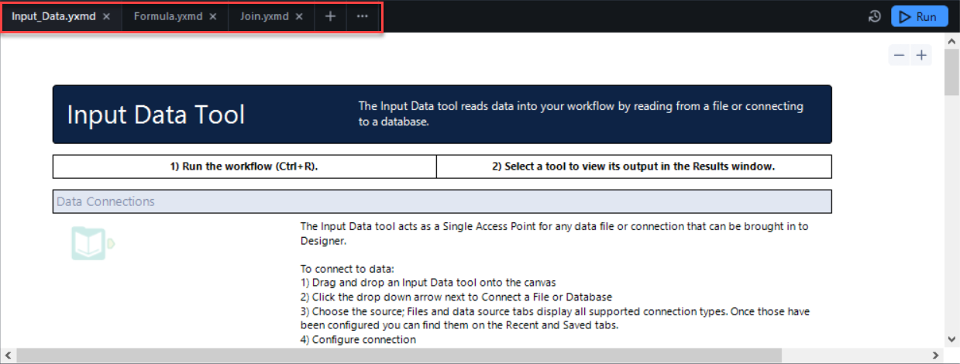Open the Formula.yxmd workflow tab
The image size is (960, 364).
(x=167, y=16)
